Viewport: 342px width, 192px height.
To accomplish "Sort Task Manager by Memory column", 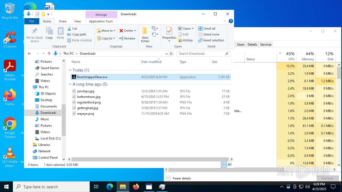I will [306, 56].
